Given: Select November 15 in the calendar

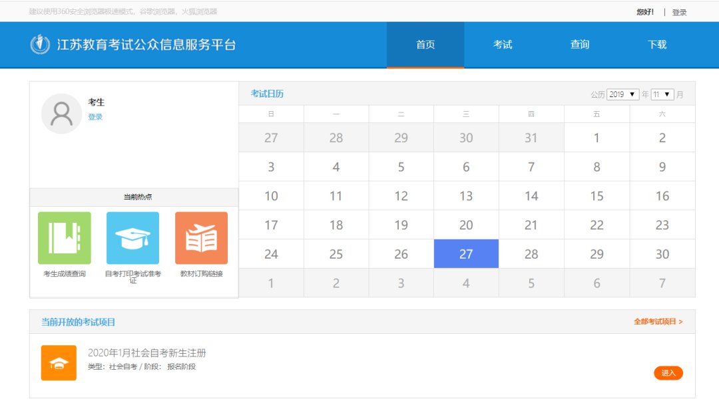Looking at the screenshot, I should point(597,196).
